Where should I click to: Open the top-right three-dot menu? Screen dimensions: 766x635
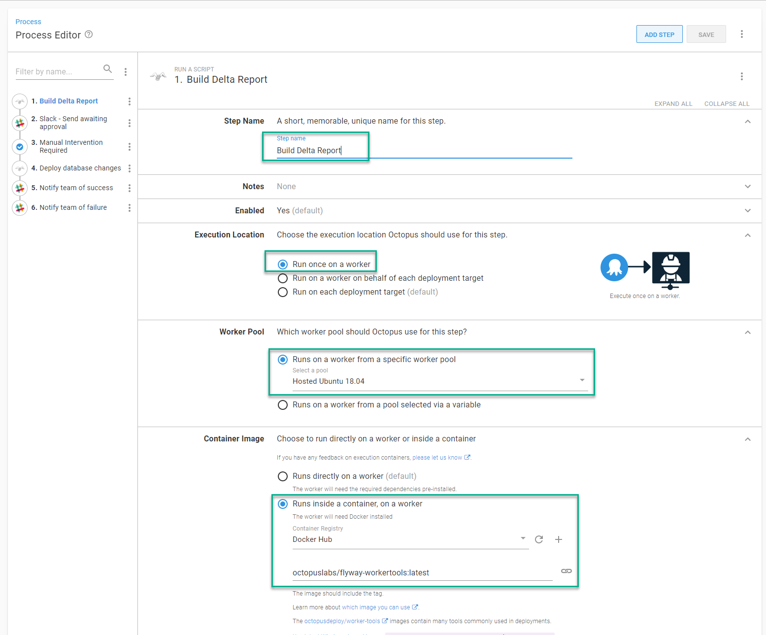click(742, 34)
